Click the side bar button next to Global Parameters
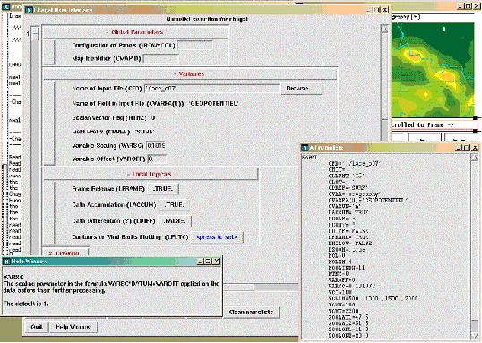 (x=48, y=52)
